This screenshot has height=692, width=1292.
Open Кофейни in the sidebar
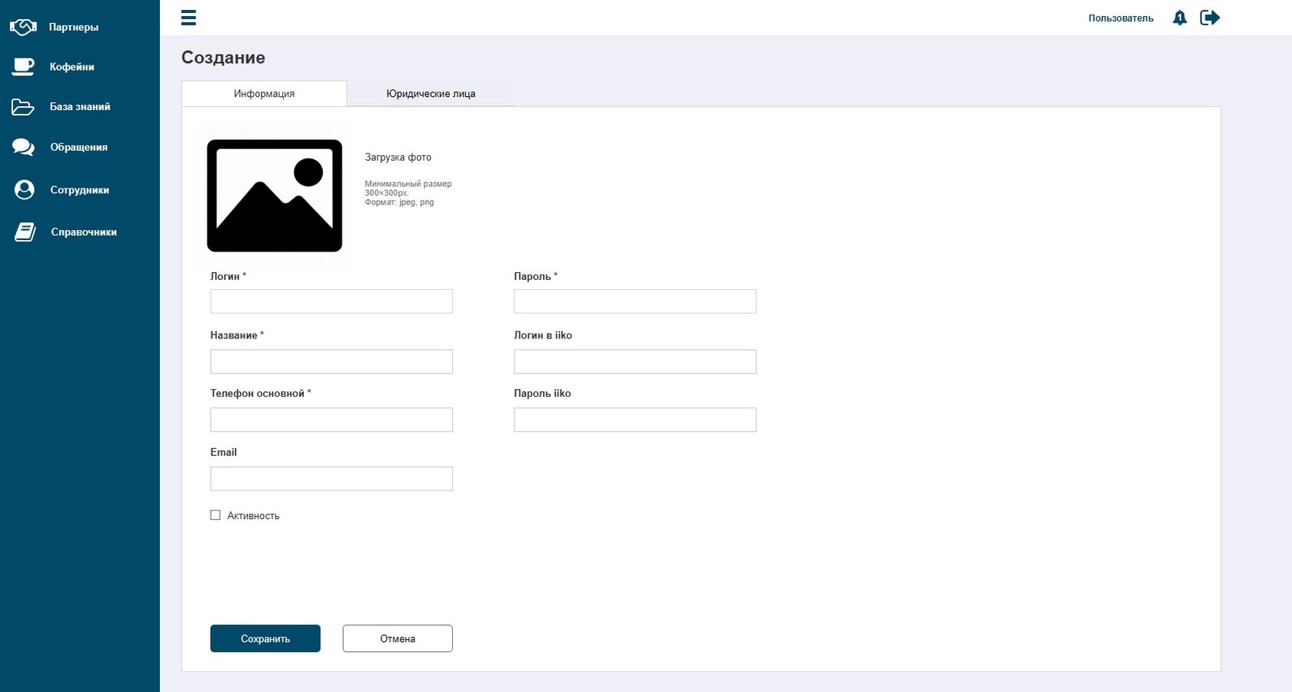(72, 67)
